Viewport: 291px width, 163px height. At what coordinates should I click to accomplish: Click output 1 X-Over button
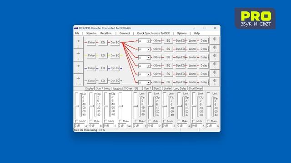(156, 41)
